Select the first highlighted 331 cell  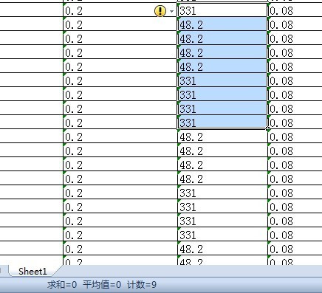click(222, 80)
